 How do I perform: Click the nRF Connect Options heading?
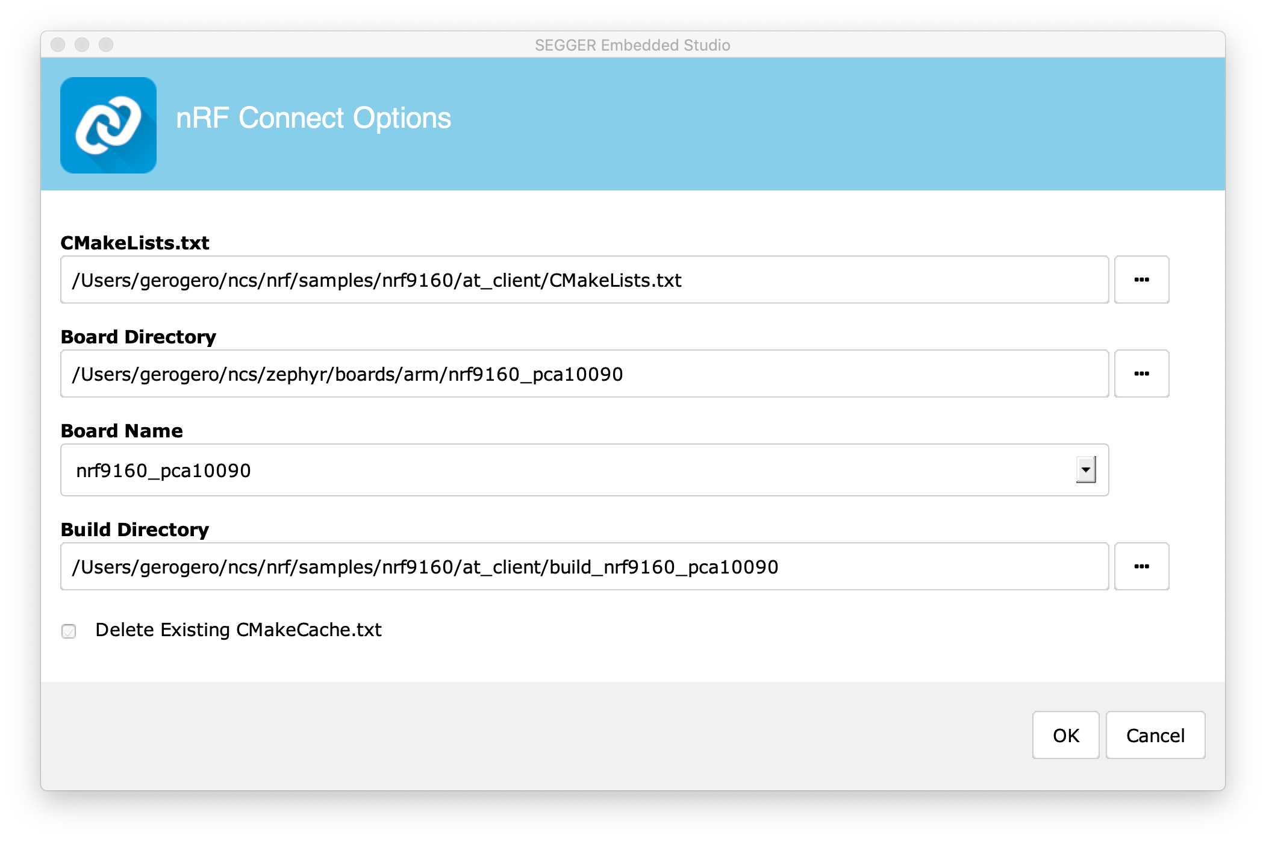tap(313, 118)
